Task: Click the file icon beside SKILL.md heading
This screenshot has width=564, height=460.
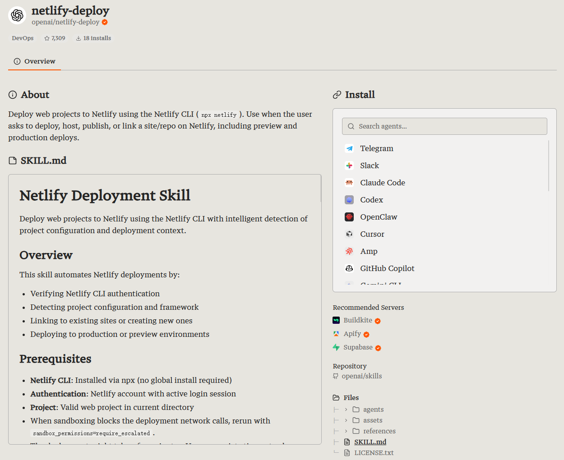Action: pos(13,161)
